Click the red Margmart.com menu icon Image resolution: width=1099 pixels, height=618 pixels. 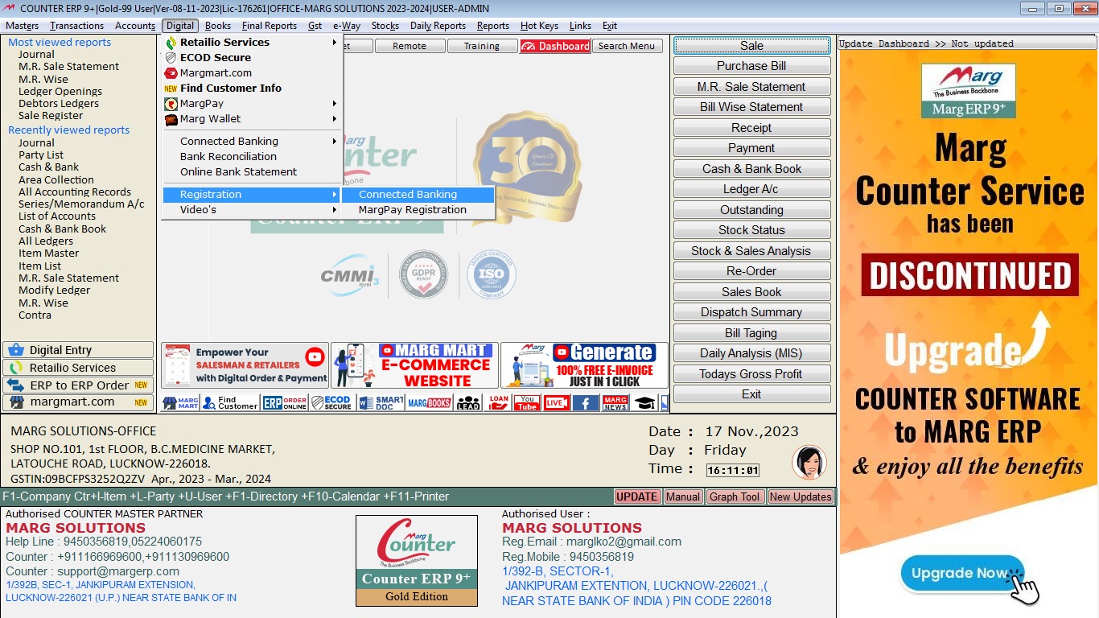tap(171, 72)
